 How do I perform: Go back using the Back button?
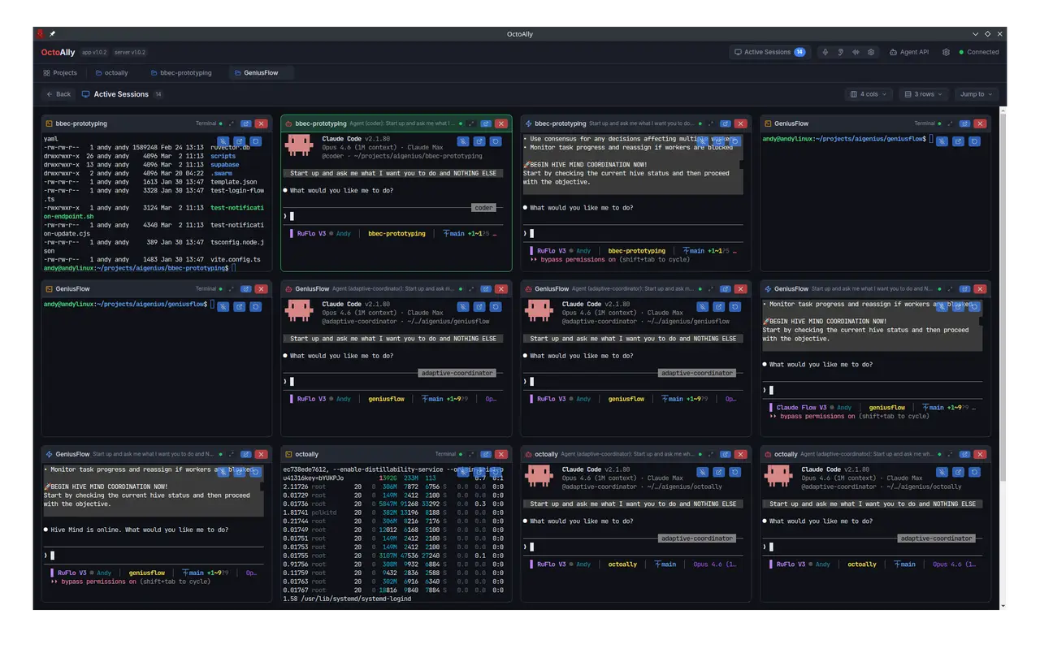pyautogui.click(x=58, y=94)
